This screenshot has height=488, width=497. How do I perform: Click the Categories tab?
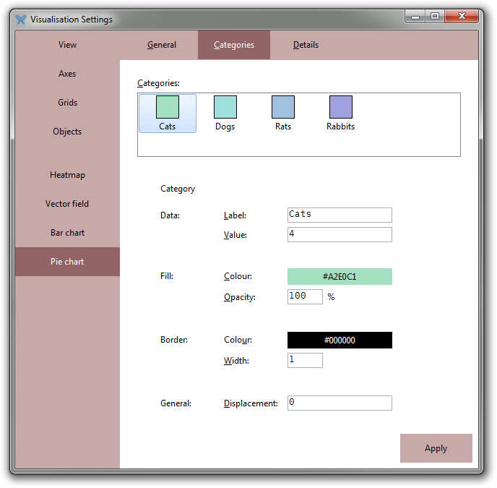click(x=234, y=45)
